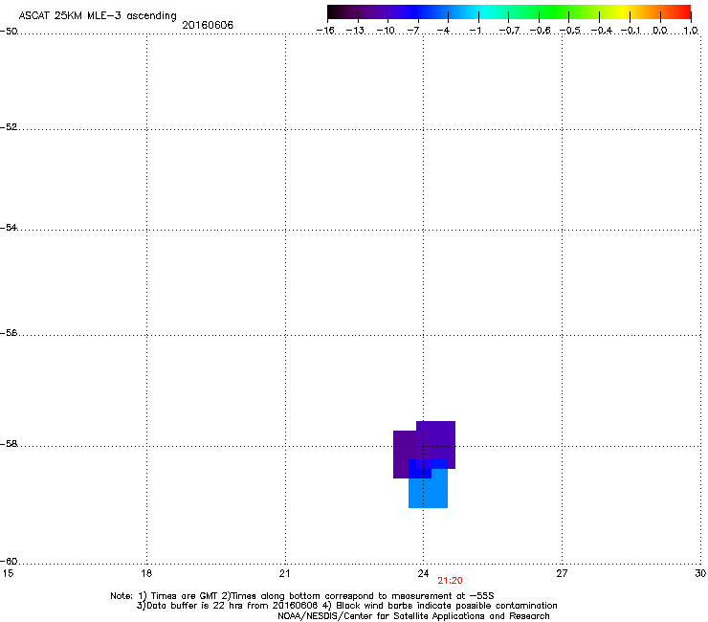Click the 30 longitude axis label
This screenshot has height=622, width=708.
pyautogui.click(x=700, y=573)
